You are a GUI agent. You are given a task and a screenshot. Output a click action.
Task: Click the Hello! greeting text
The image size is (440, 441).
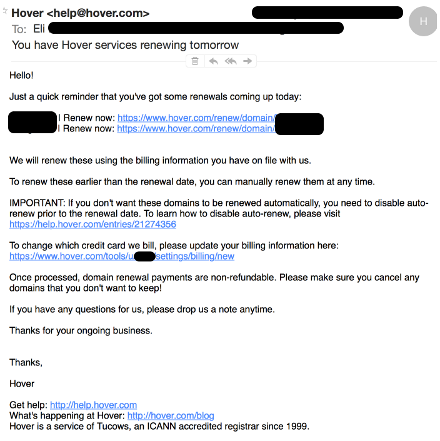pyautogui.click(x=21, y=75)
